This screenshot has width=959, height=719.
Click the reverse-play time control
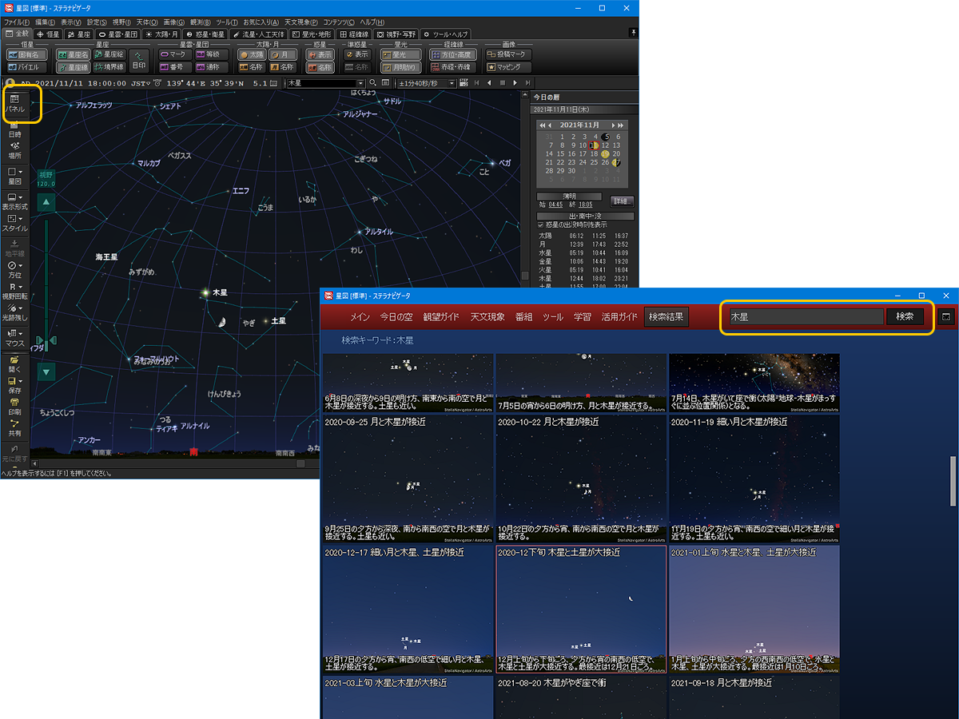pos(489,83)
